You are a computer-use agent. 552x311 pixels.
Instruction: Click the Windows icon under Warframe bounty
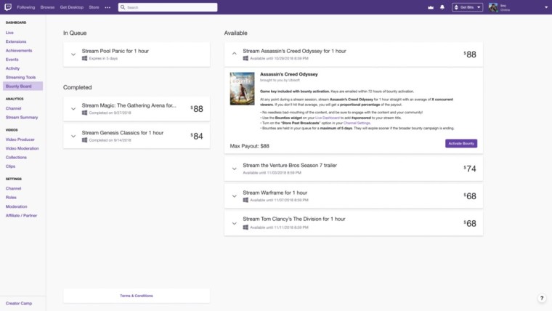tap(245, 200)
